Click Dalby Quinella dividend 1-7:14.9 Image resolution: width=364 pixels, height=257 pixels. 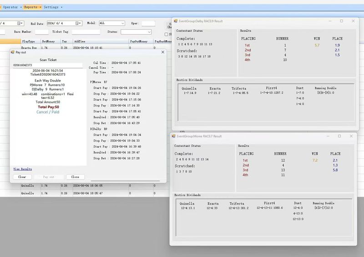pos(190,93)
